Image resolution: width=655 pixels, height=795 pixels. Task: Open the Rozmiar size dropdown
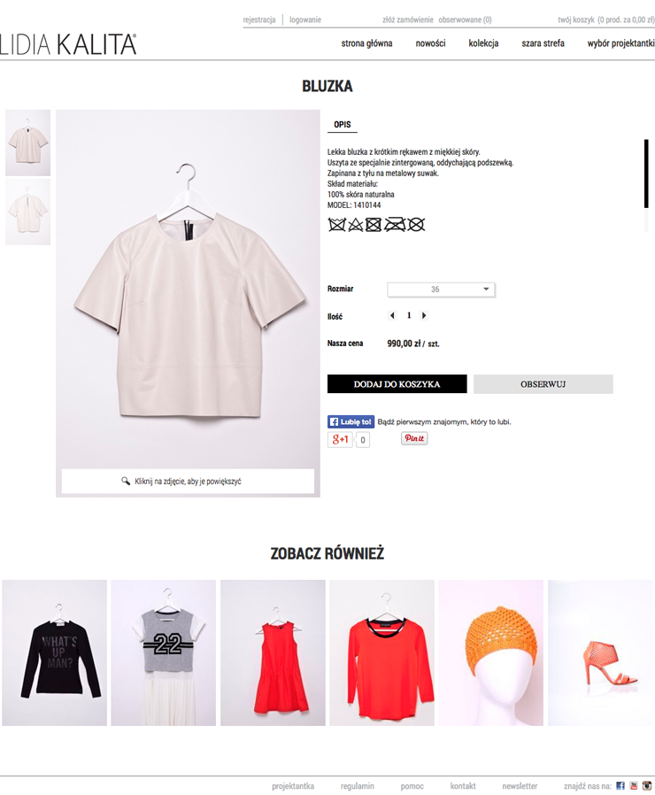[441, 289]
